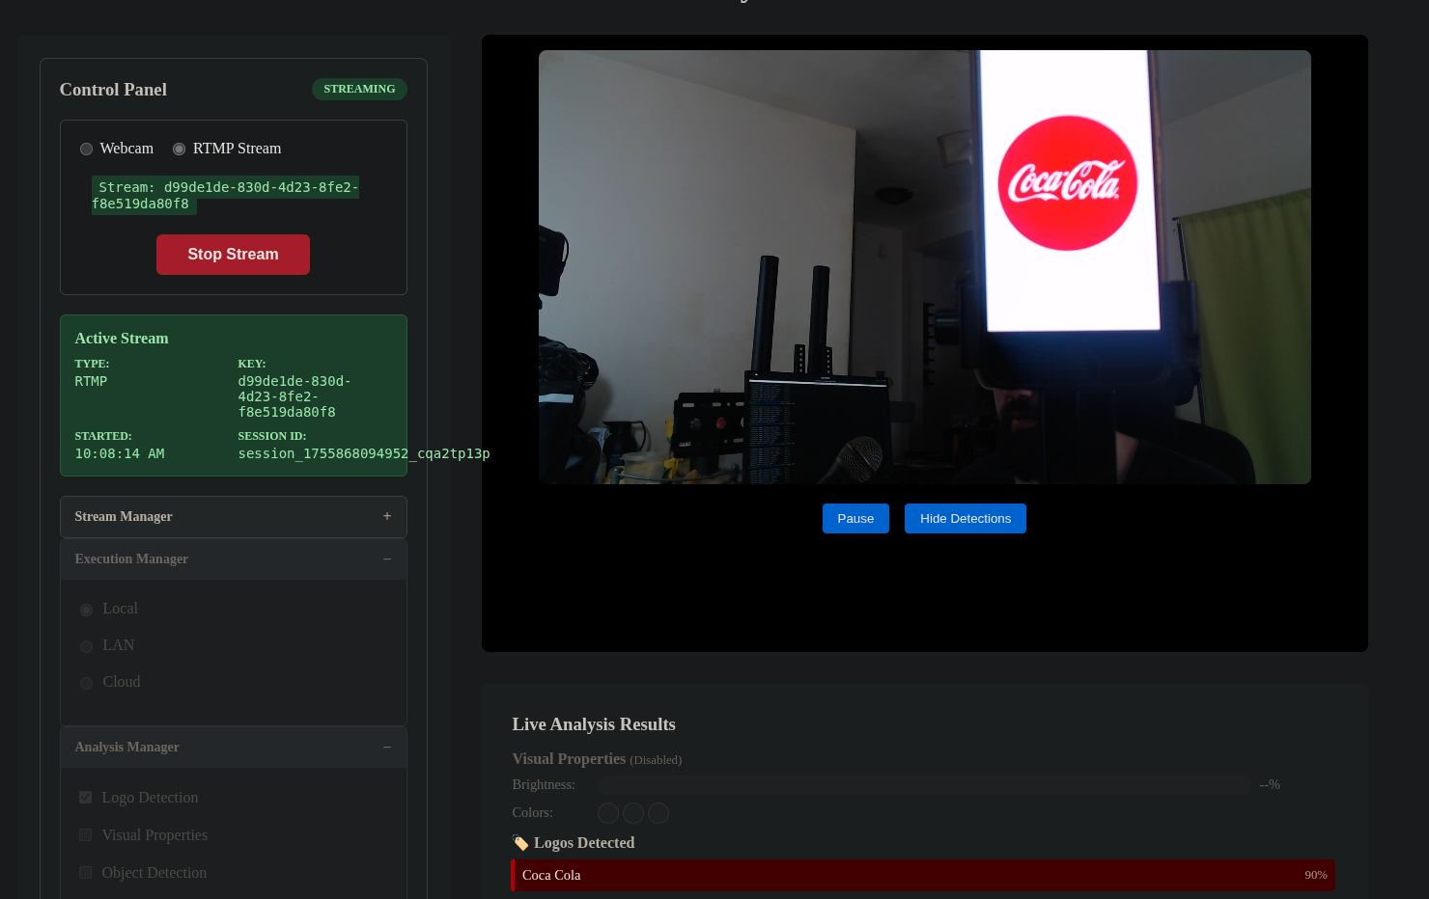The height and width of the screenshot is (899, 1429).
Task: Choose LAN execution mode
Action: coord(86,645)
